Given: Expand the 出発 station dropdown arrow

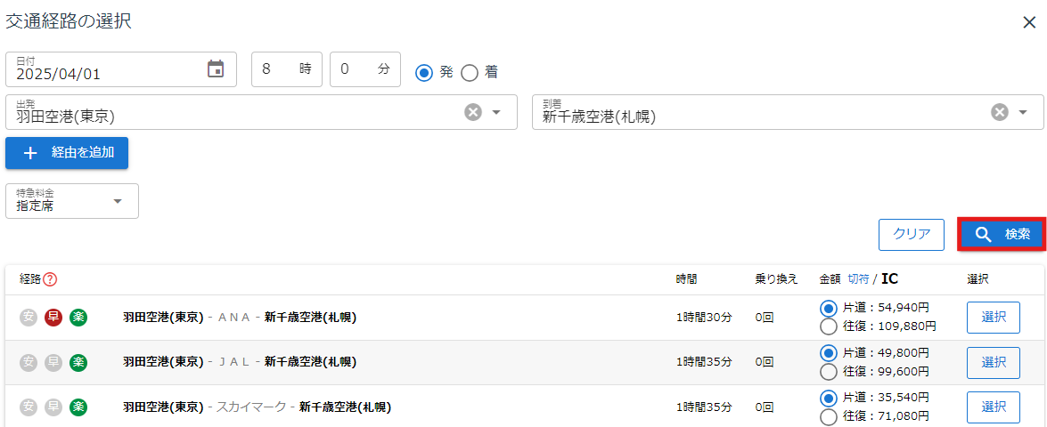Looking at the screenshot, I should (497, 112).
